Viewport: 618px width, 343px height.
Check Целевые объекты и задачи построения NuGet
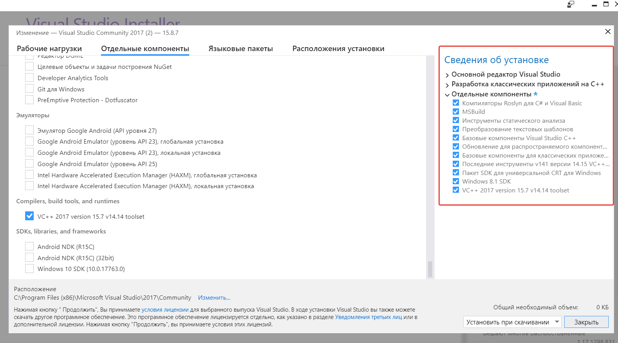coord(29,67)
